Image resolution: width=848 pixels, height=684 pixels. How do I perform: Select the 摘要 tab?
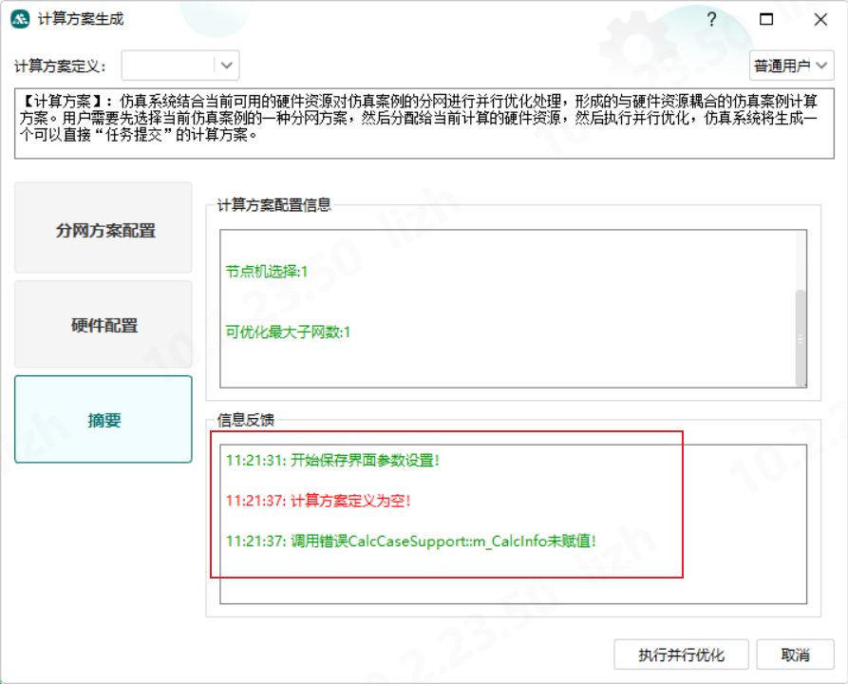[104, 420]
